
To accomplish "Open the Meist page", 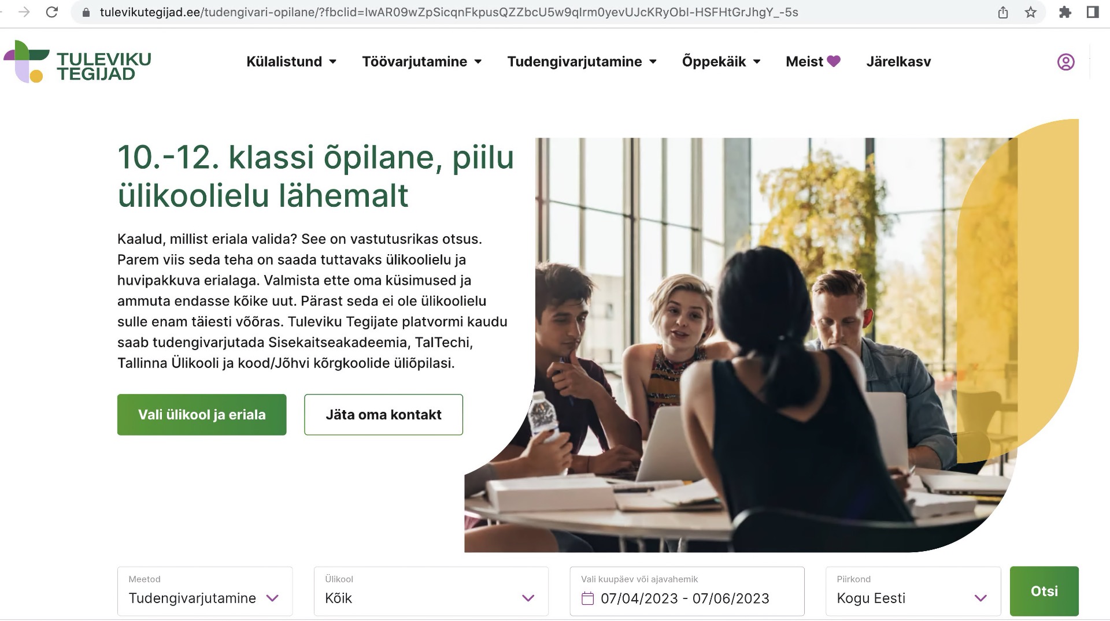I will [813, 62].
